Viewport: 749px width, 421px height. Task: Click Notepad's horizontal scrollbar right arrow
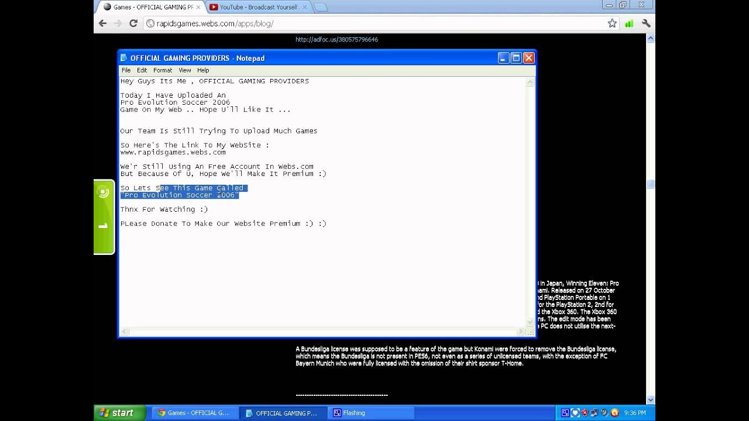521,332
